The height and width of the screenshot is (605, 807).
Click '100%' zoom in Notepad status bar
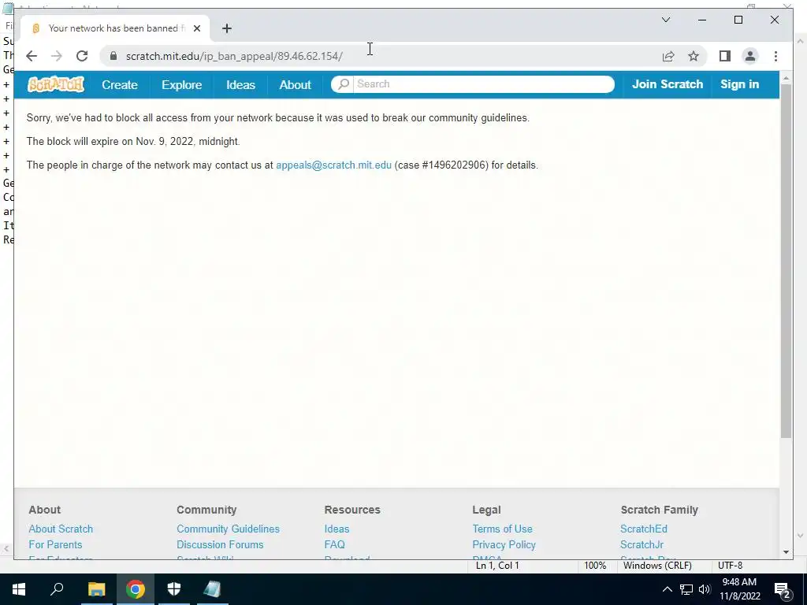[x=595, y=566]
